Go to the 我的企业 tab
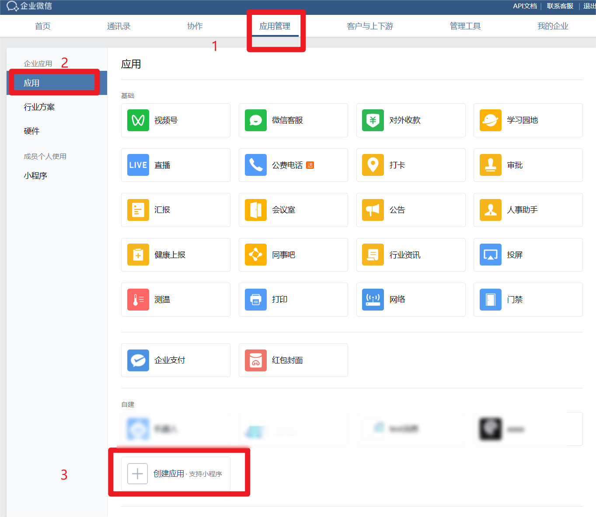 point(552,26)
